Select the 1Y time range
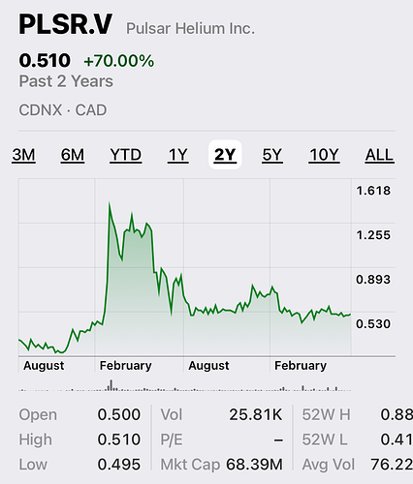 pyautogui.click(x=178, y=155)
